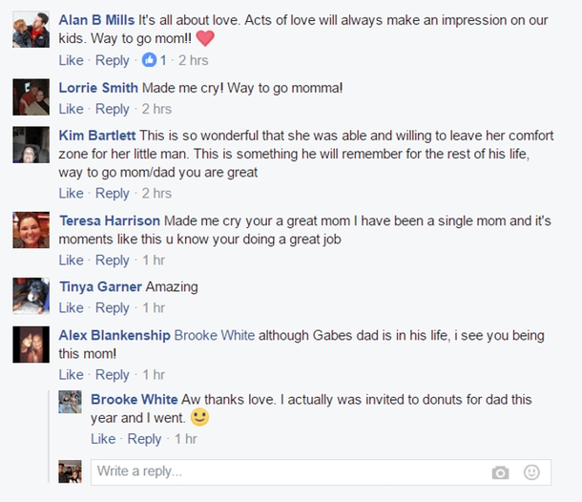582x502 pixels.
Task: Click Tinya Garner's profile photo
Action: [x=31, y=296]
